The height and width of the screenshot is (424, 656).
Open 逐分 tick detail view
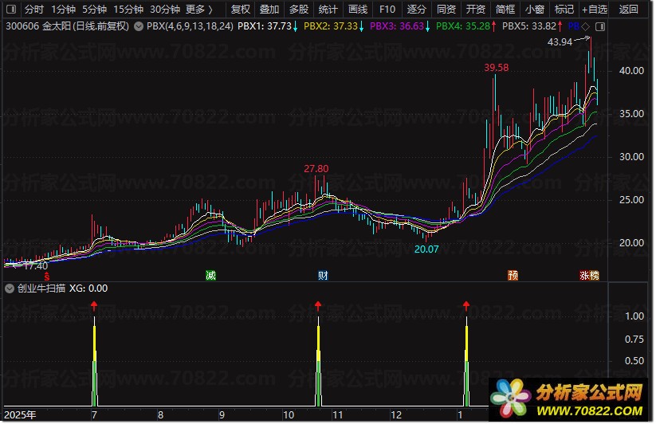[416, 10]
